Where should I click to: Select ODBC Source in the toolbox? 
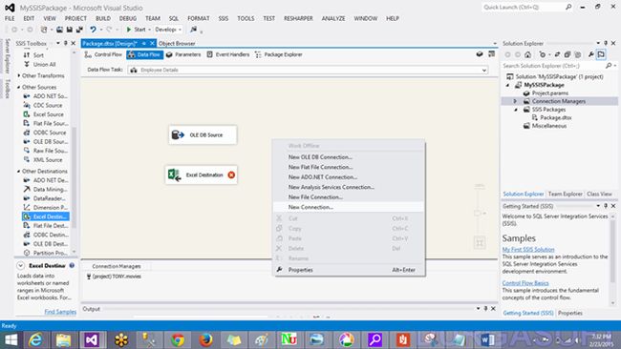[x=45, y=133]
